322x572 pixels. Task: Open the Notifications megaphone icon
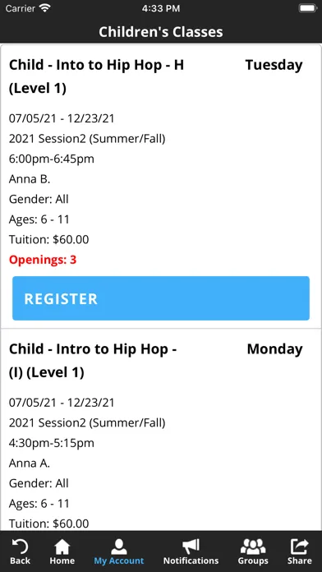[191, 546]
